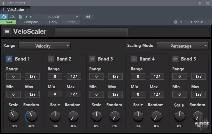Open the preset file icon
The height and width of the screenshot is (134, 212).
(20, 17)
